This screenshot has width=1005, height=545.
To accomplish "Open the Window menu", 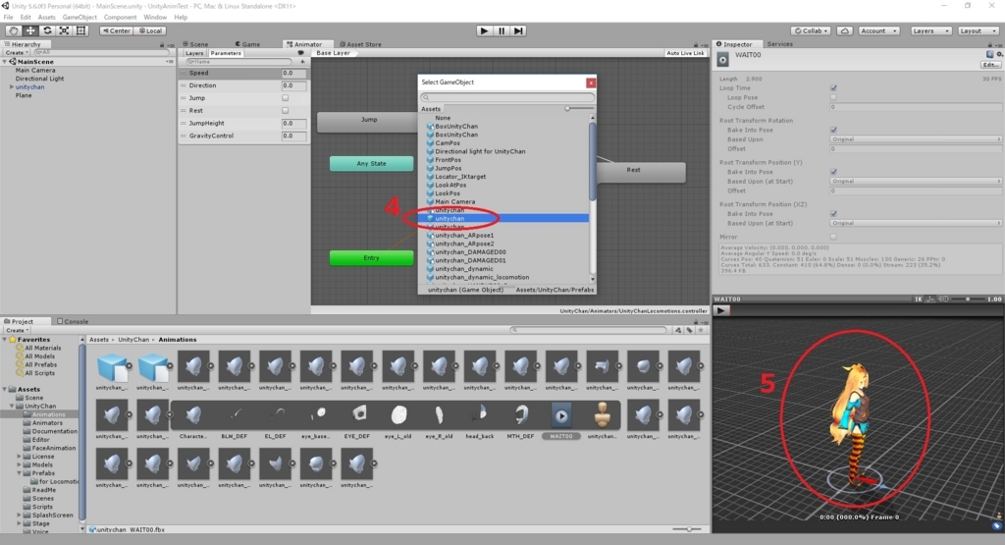I will tap(155, 18).
